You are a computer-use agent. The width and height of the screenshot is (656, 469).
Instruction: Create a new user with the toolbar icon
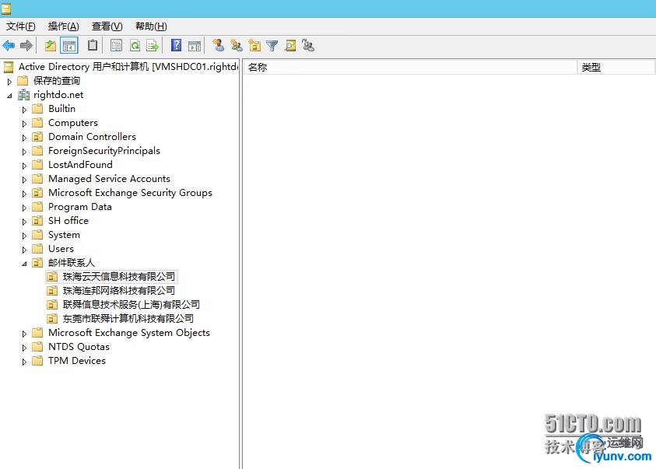coord(218,45)
